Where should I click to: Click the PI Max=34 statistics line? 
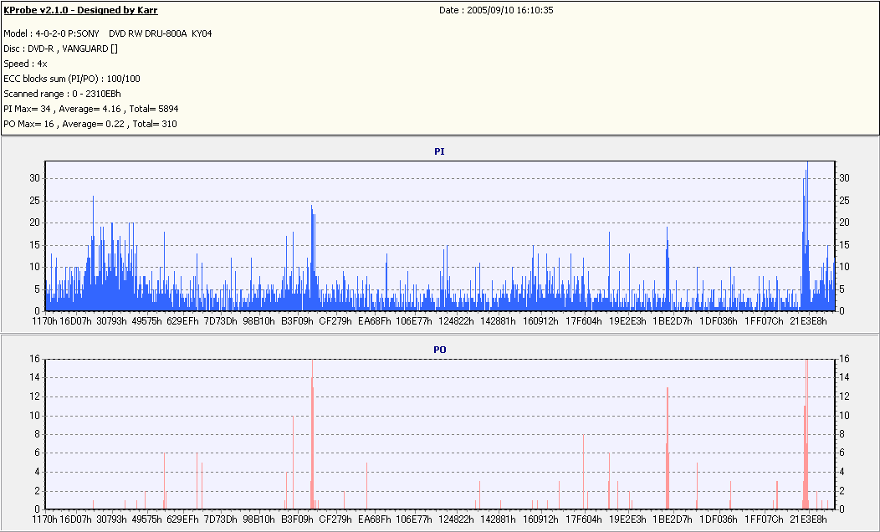(x=91, y=109)
